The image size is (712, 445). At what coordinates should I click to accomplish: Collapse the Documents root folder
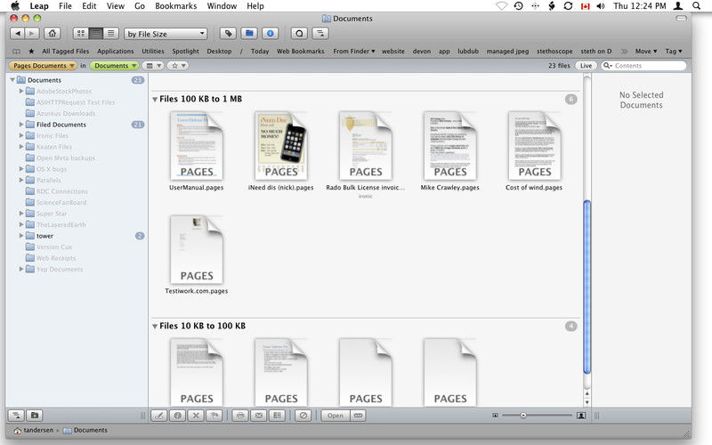pos(12,80)
